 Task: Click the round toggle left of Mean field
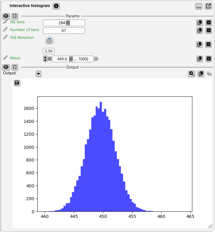click(x=50, y=59)
